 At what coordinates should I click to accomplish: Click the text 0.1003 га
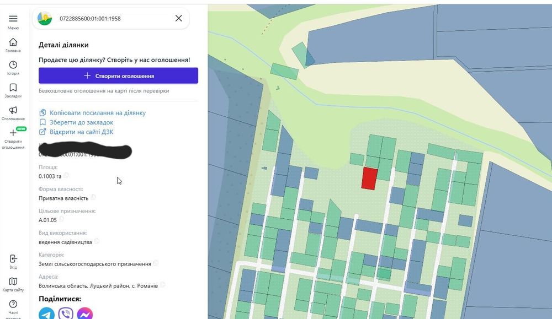50,176
